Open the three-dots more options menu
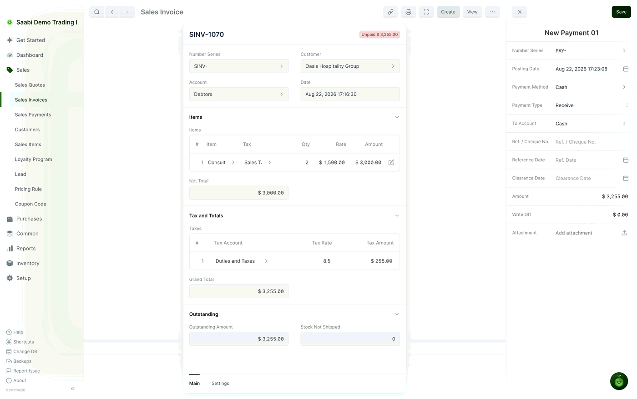 [492, 12]
